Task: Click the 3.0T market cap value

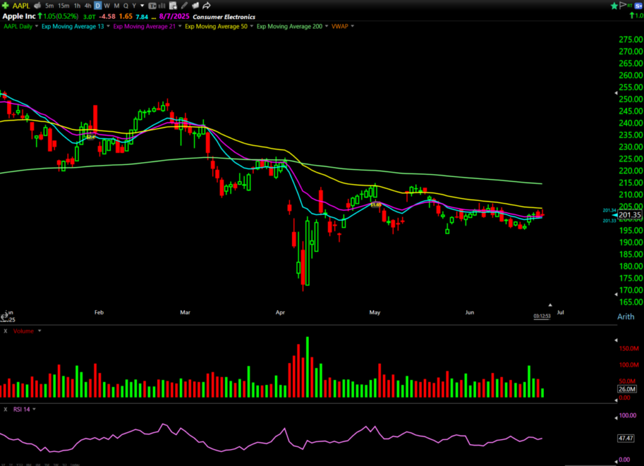Action: pyautogui.click(x=89, y=17)
